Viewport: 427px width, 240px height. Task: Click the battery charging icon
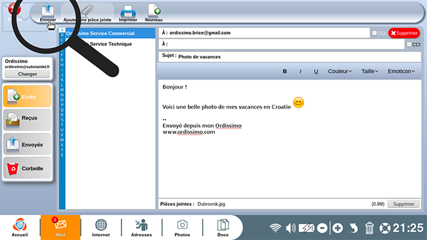point(307,228)
